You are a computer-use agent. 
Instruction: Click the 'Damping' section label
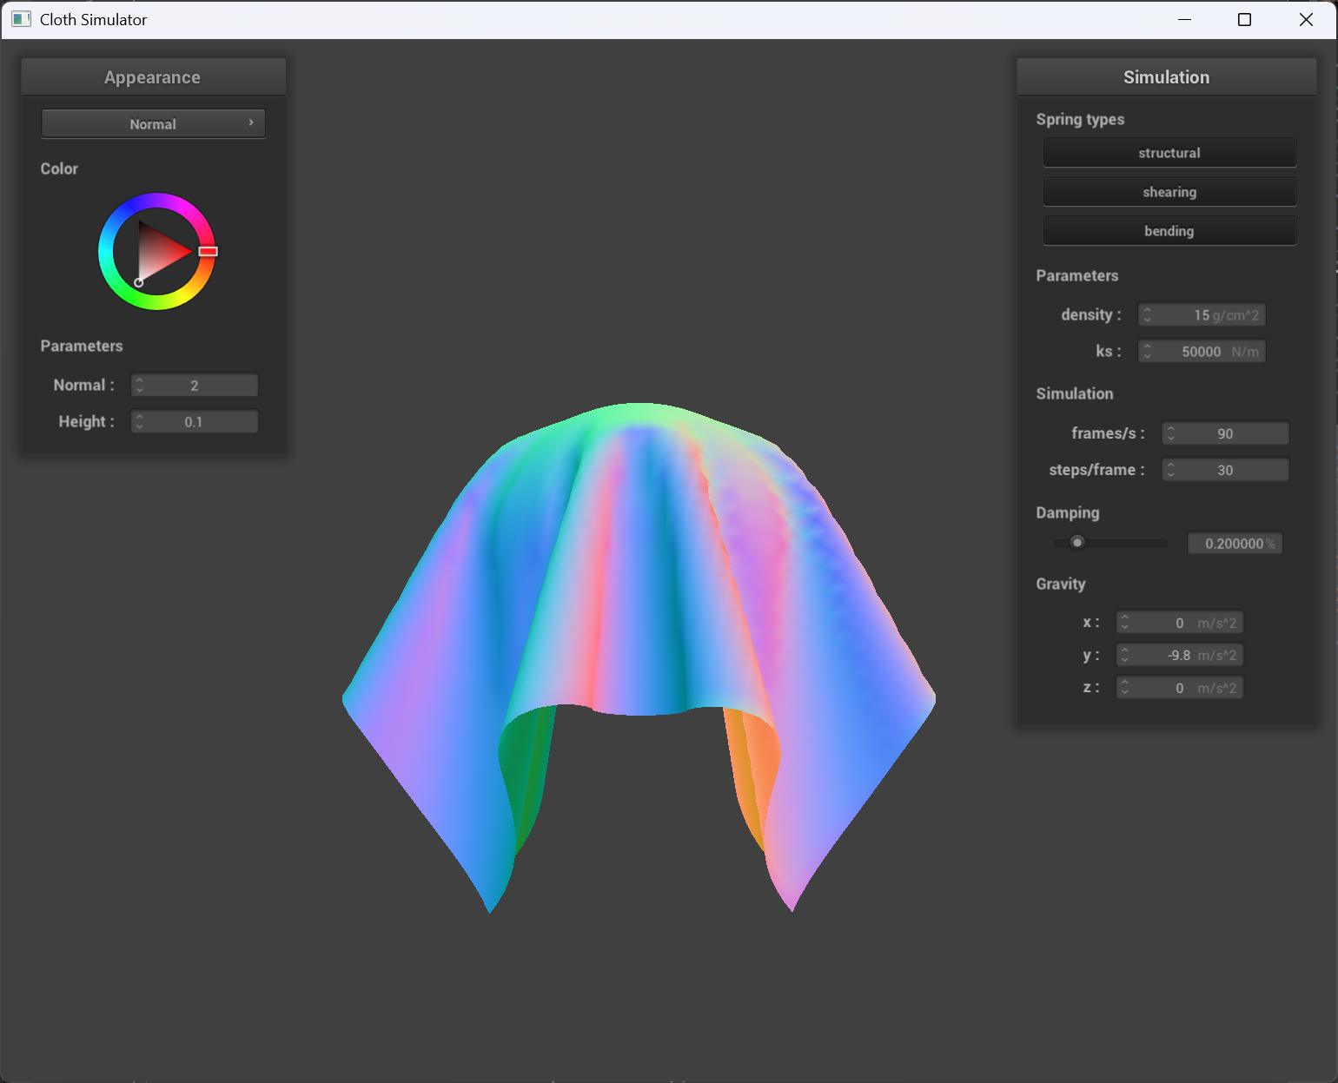(x=1067, y=512)
